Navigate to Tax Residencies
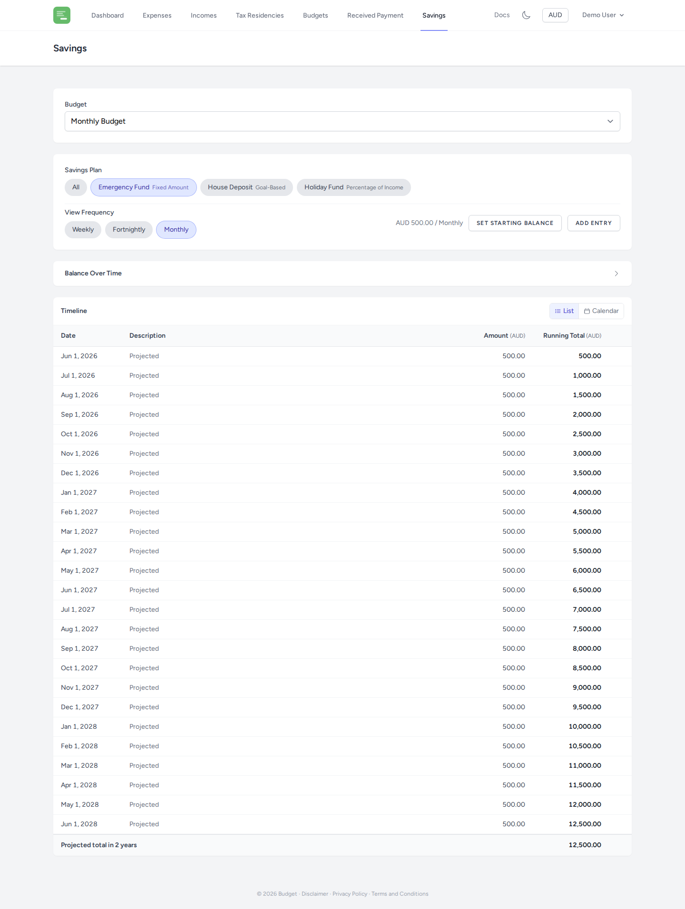This screenshot has width=685, height=909. (260, 15)
